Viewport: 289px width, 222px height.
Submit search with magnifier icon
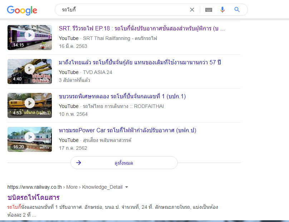[237, 10]
